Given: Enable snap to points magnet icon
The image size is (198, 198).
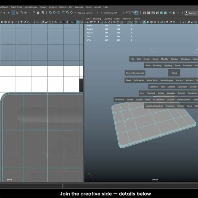Looking at the screenshot, I should pos(59,13).
